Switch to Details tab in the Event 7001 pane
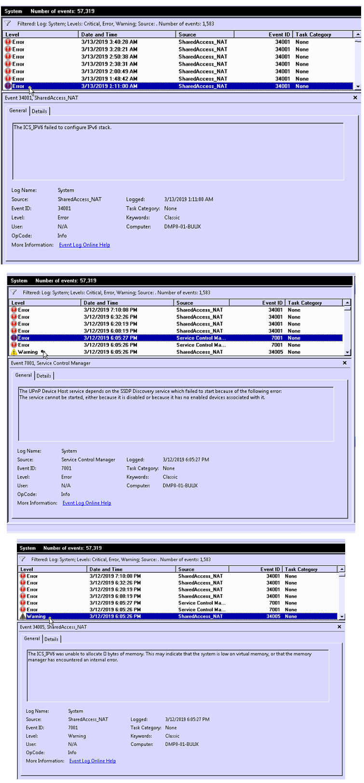 click(x=44, y=376)
